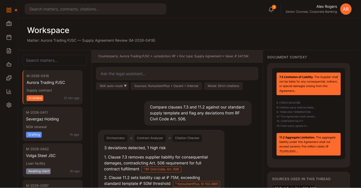
Task: Open the settings gear icon
Action: [9, 105]
